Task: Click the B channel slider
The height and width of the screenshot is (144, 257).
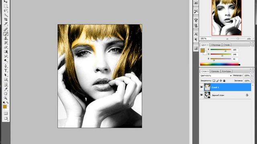Action: [220, 59]
